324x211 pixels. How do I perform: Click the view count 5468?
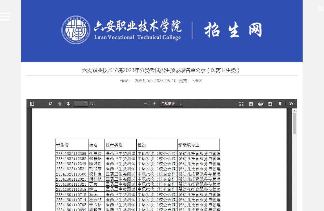click(x=197, y=81)
